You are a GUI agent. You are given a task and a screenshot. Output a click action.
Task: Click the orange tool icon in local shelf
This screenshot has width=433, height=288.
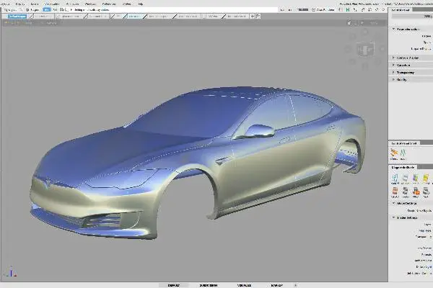[x=394, y=154]
